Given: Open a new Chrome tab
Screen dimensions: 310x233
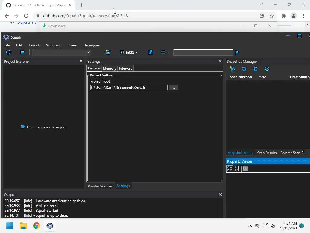Looking at the screenshot, I should 82,5.
